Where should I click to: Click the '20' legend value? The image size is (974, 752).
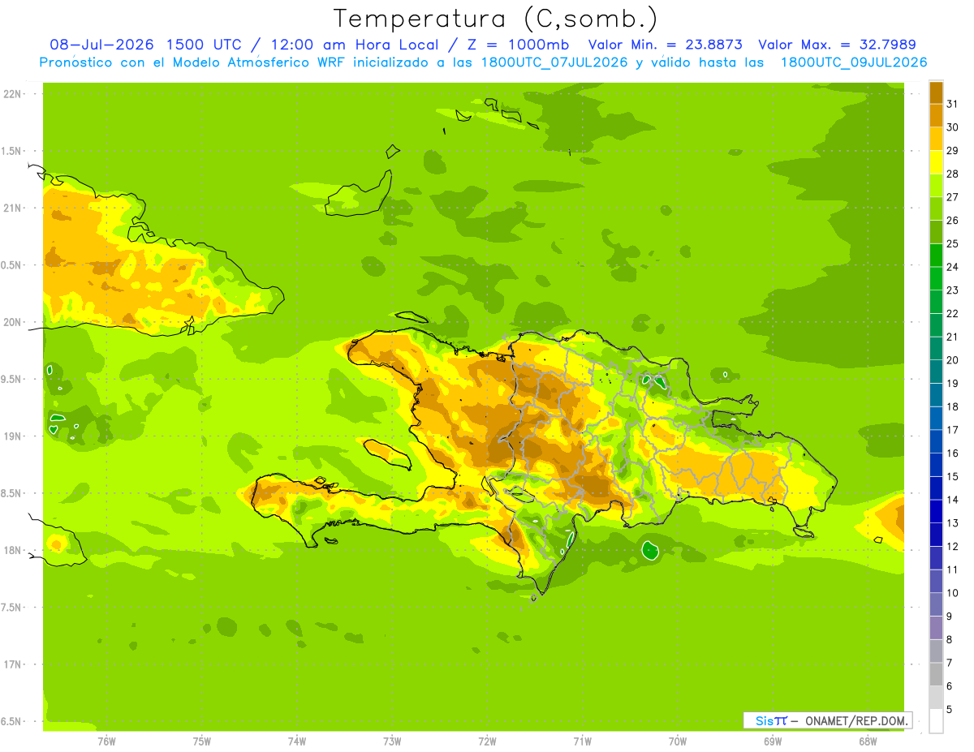pyautogui.click(x=952, y=359)
